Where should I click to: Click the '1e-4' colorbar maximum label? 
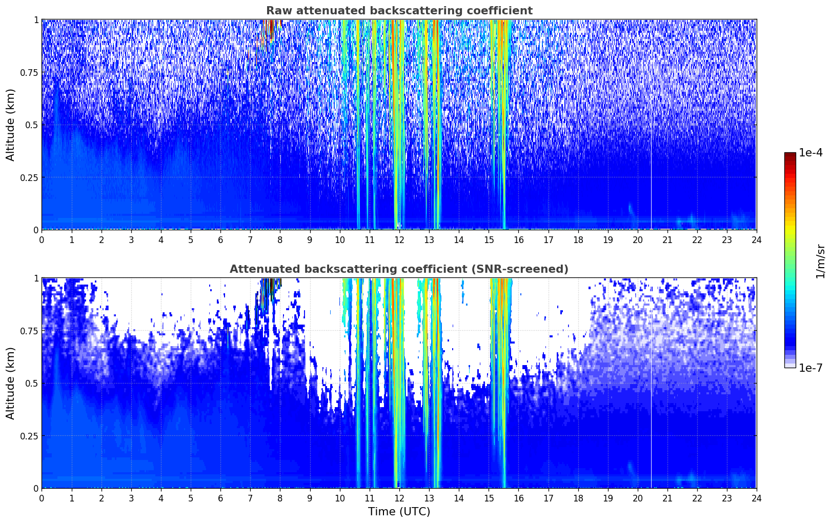pyautogui.click(x=810, y=153)
